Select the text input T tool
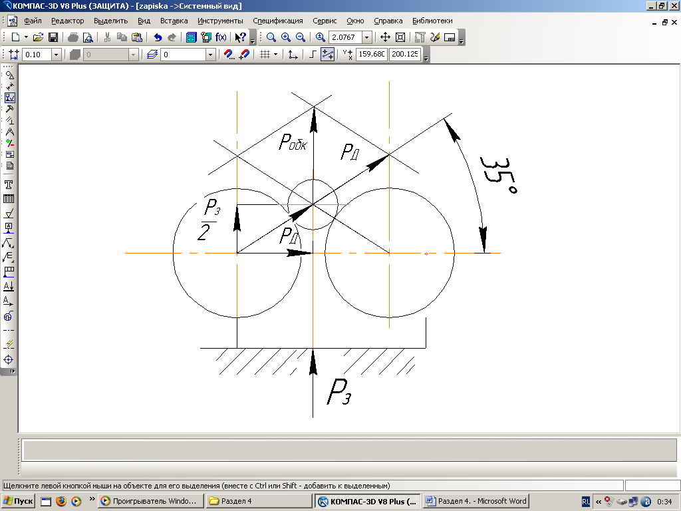 tap(9, 184)
